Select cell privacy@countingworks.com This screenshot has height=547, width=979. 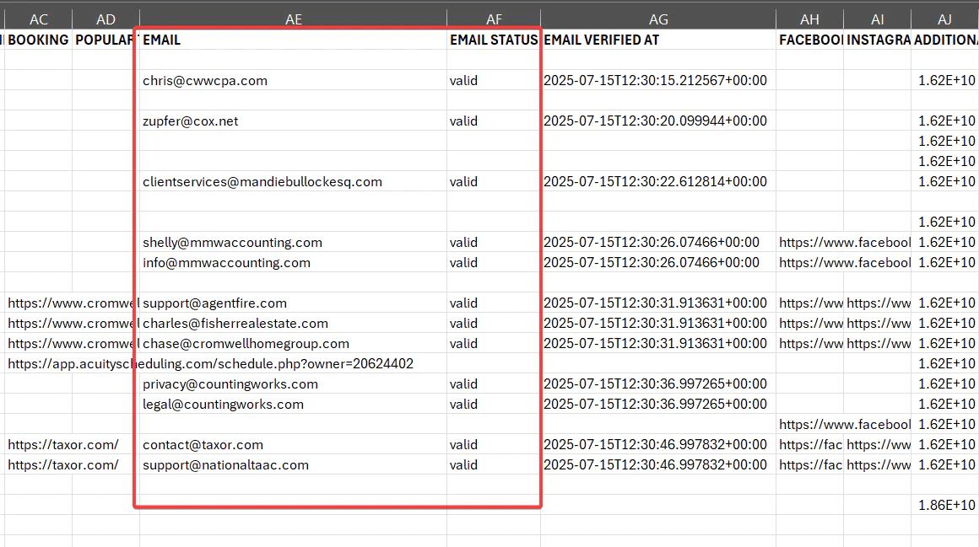(294, 383)
